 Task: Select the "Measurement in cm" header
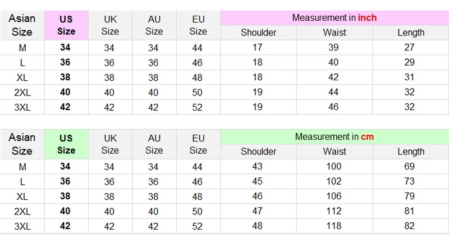click(334, 137)
